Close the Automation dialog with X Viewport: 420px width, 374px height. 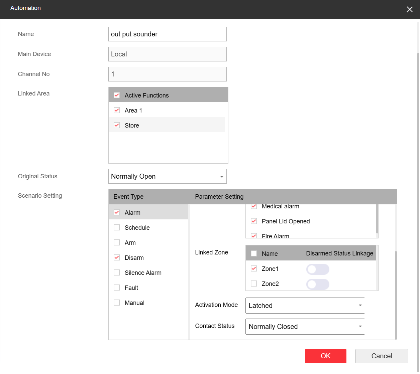pyautogui.click(x=409, y=9)
